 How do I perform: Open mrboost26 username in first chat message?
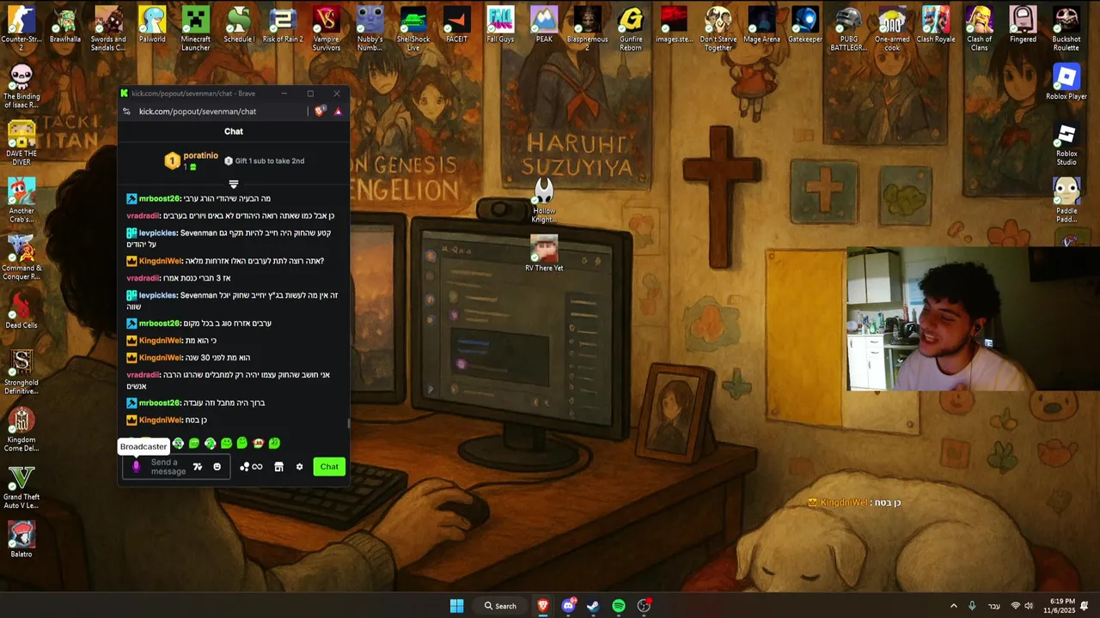pyautogui.click(x=159, y=198)
